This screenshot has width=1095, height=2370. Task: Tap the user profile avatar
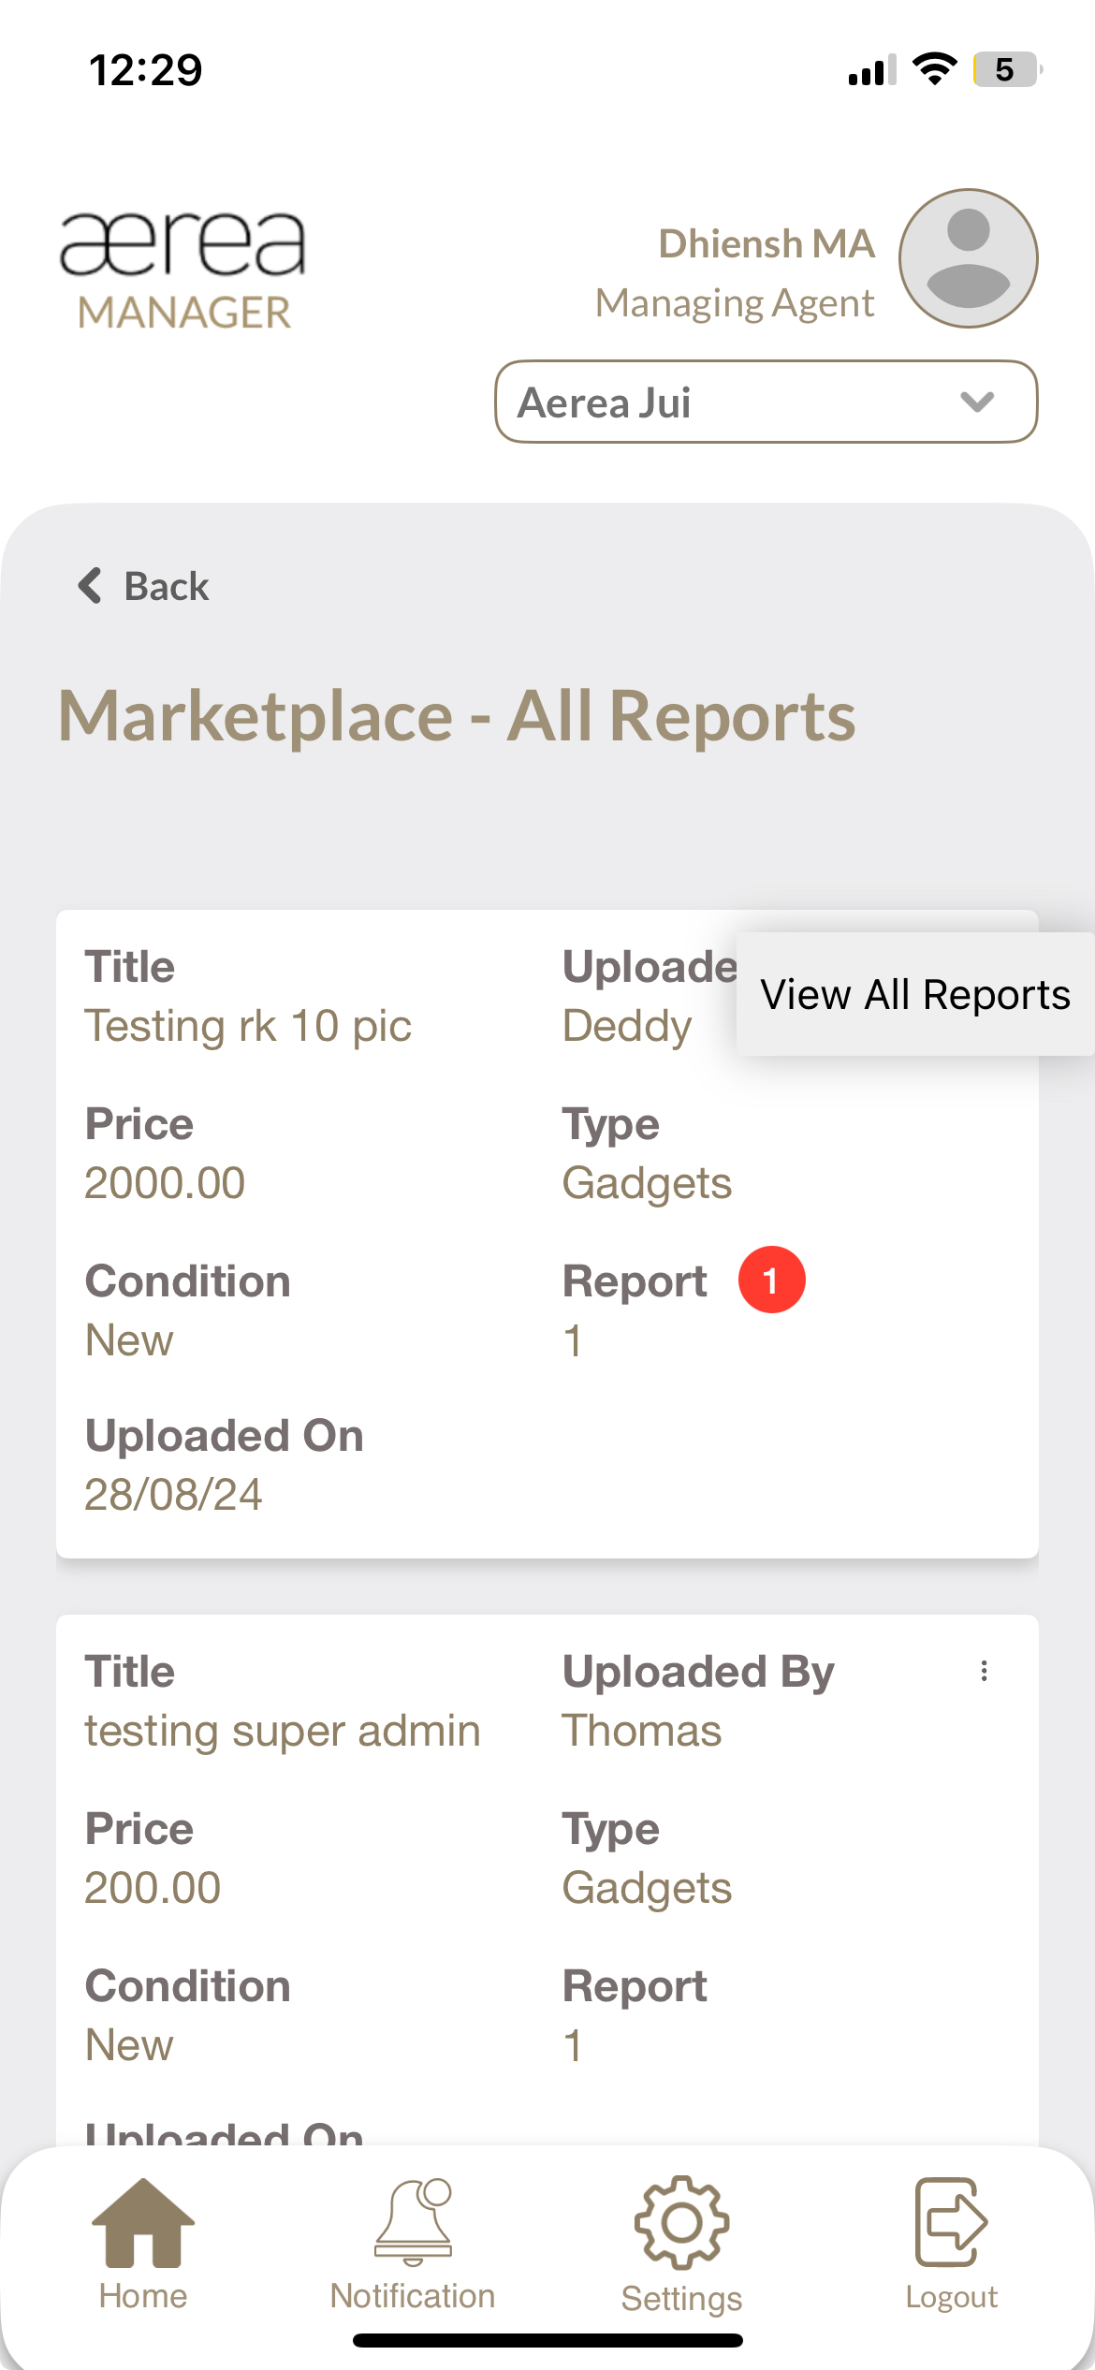click(x=968, y=258)
